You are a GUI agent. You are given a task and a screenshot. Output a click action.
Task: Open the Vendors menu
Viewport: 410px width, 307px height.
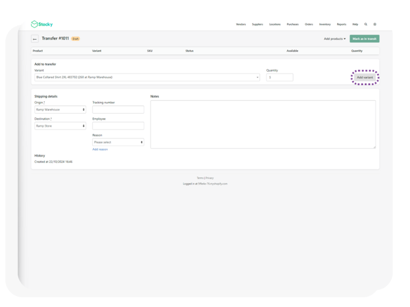click(240, 24)
